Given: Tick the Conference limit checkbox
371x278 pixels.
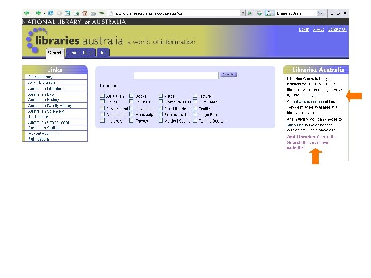Looking at the screenshot, I should (x=103, y=114).
